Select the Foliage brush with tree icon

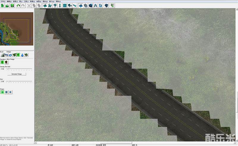[18, 55]
